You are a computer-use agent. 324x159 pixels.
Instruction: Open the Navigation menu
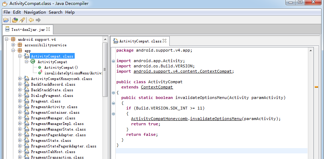35,12
